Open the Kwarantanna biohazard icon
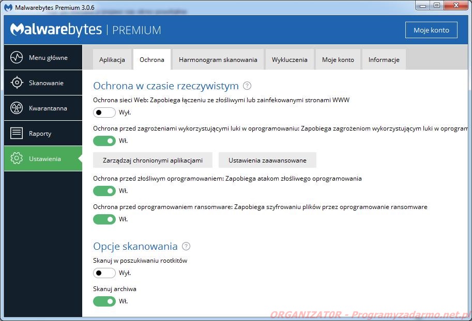The image size is (472, 321). point(17,108)
